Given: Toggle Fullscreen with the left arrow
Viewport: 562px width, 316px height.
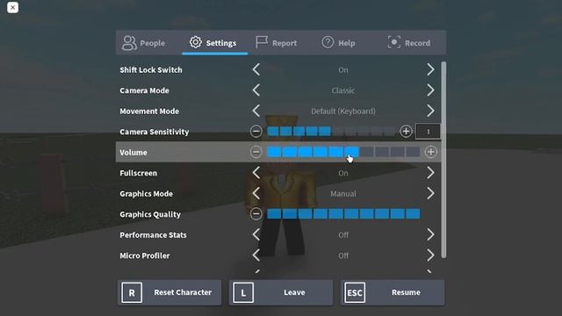Looking at the screenshot, I should pos(256,173).
